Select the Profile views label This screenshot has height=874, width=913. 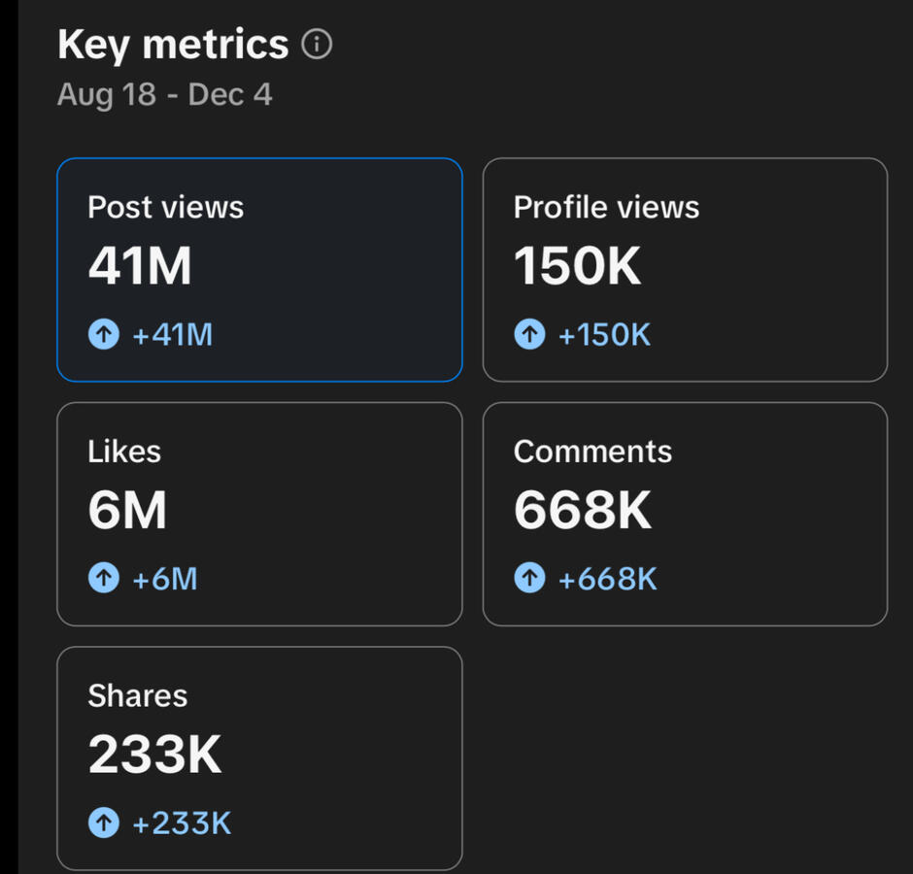606,207
